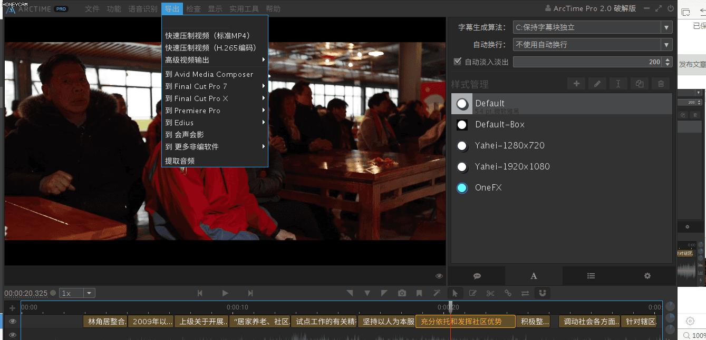The height and width of the screenshot is (340, 706).
Task: Select the OneFX style radio button
Action: pos(462,187)
